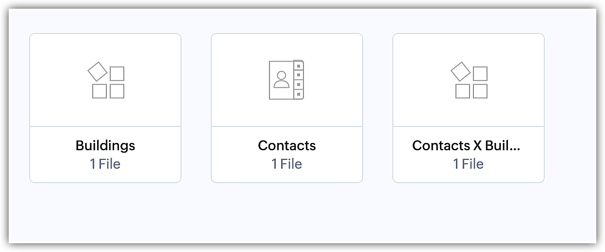Click the Contacts X Buil... module icon

pos(469,80)
